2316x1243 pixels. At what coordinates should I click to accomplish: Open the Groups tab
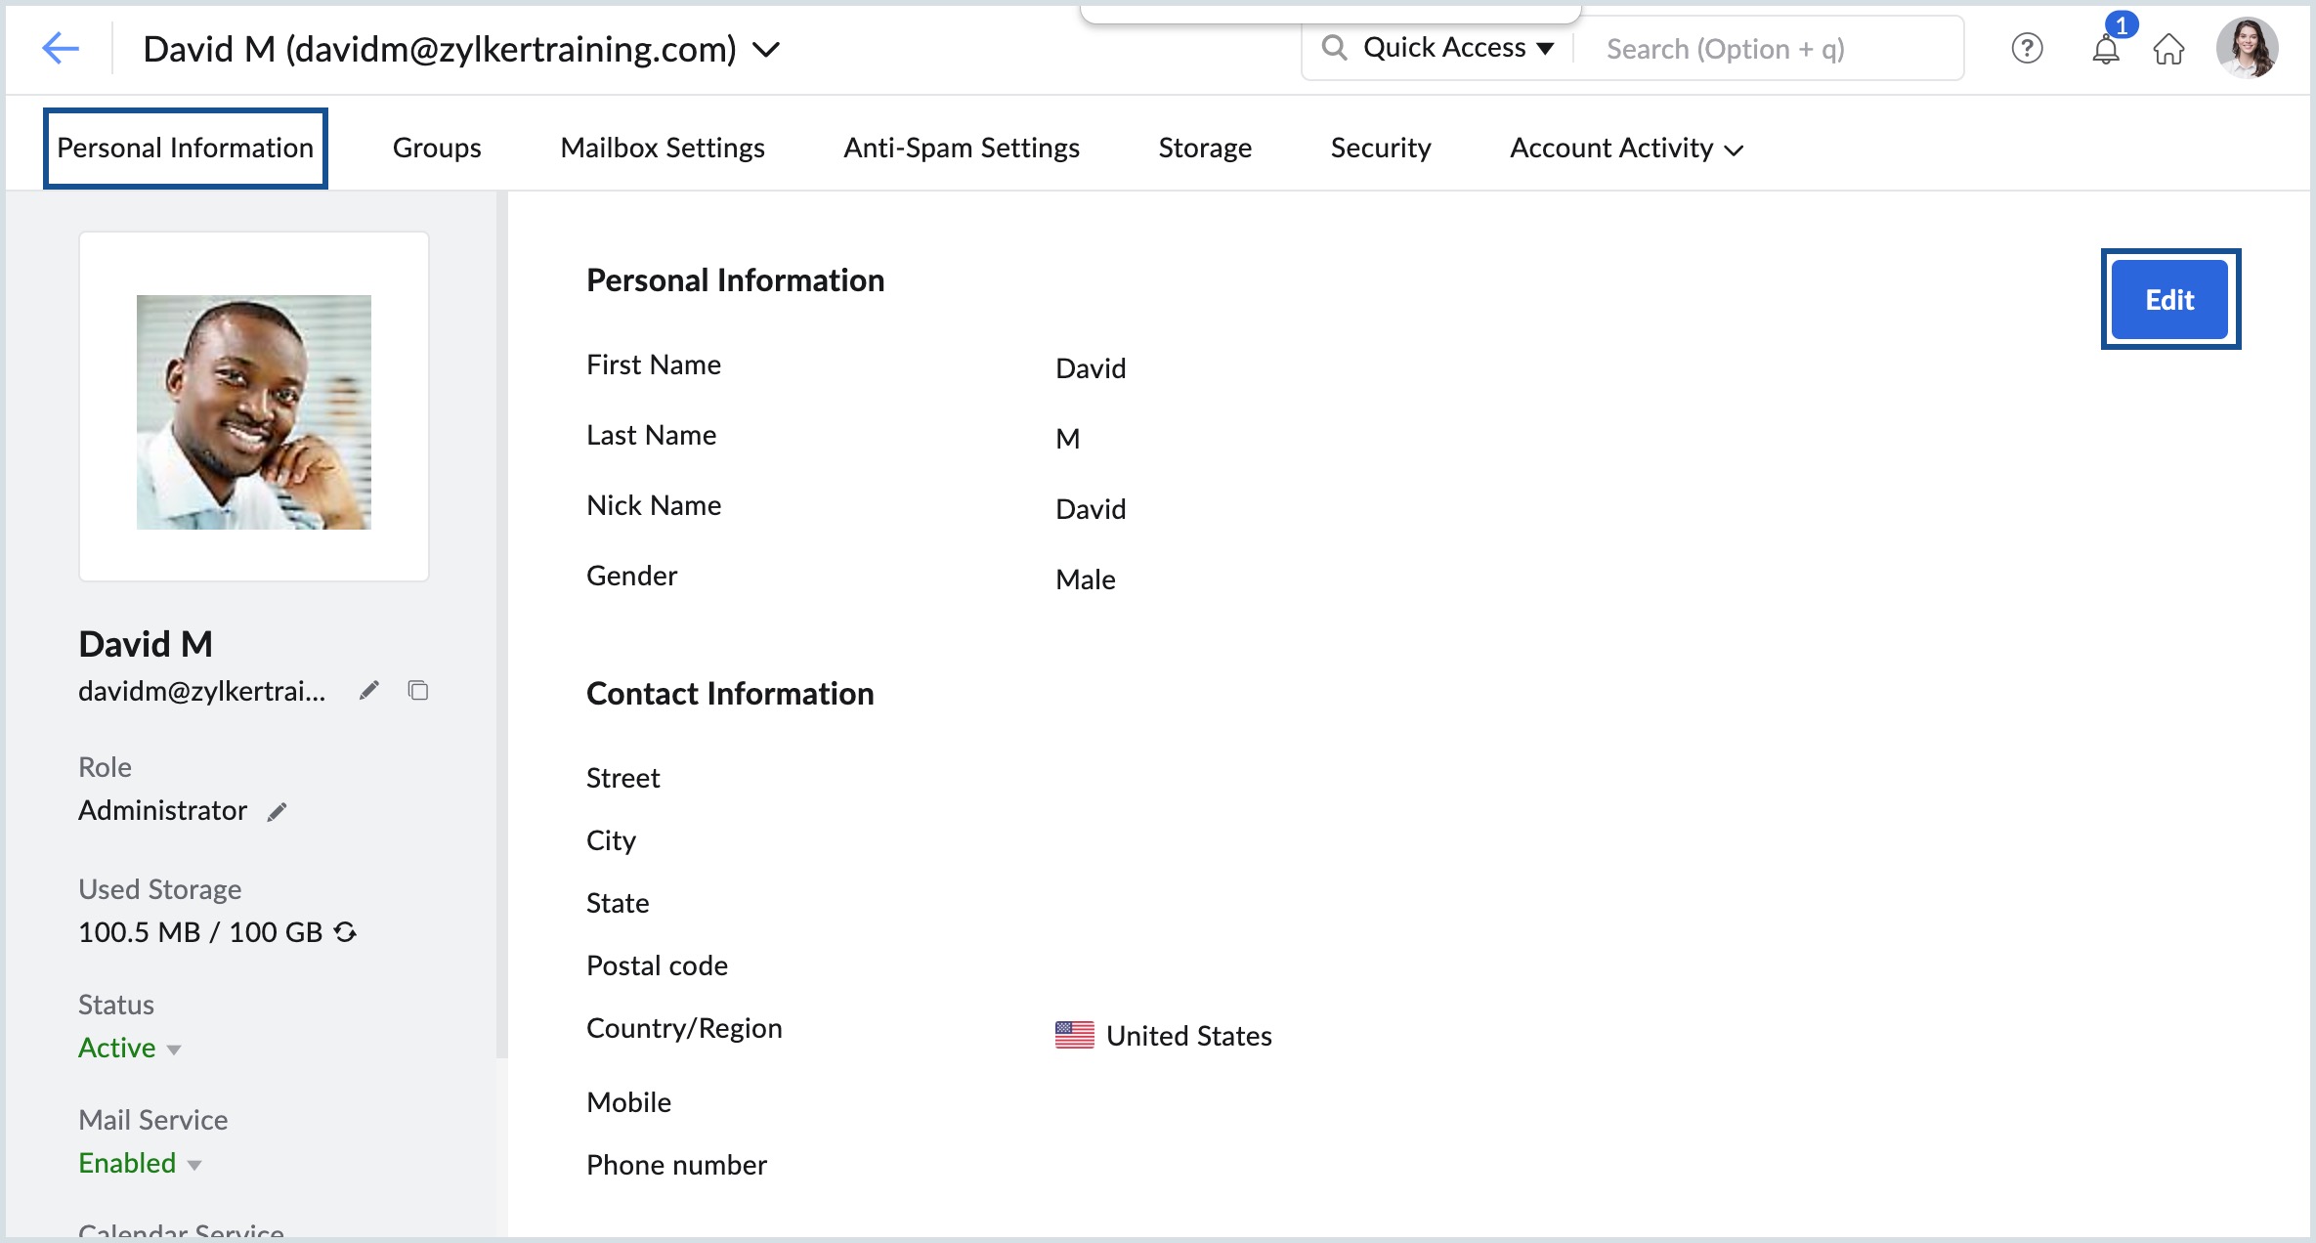pyautogui.click(x=436, y=149)
